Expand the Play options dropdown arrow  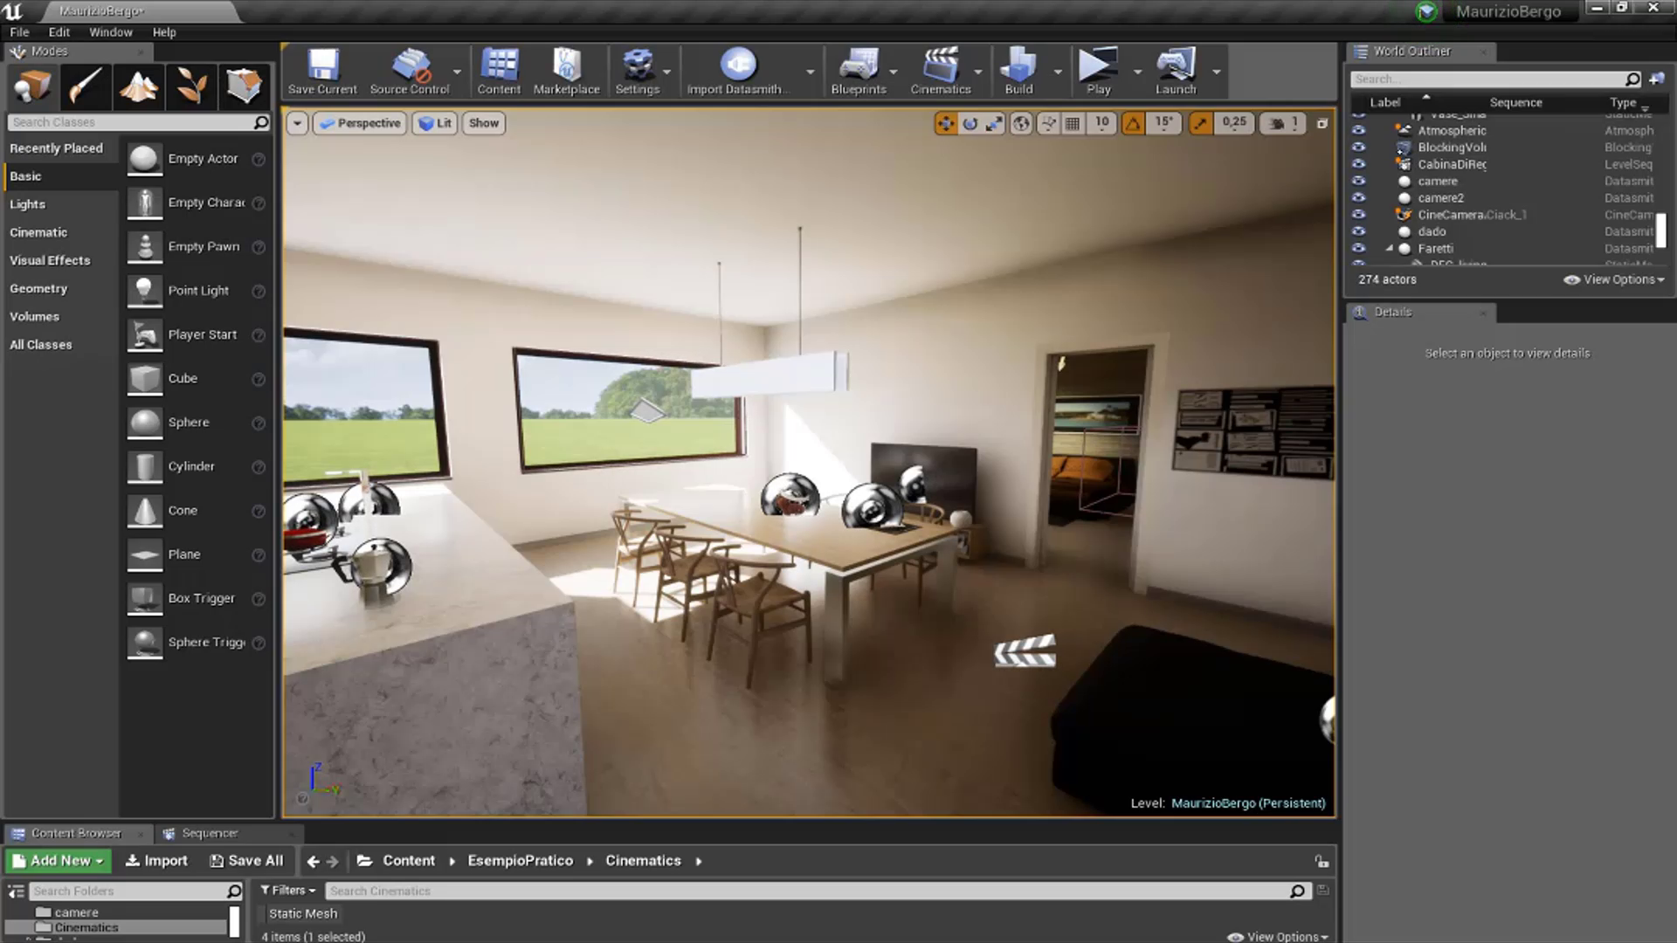click(x=1137, y=72)
